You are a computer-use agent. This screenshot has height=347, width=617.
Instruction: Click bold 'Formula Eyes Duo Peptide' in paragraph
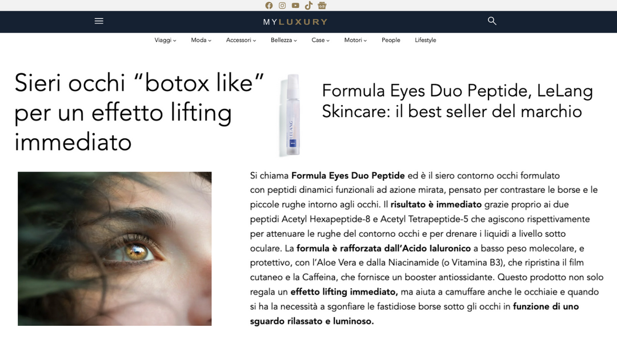pos(348,176)
